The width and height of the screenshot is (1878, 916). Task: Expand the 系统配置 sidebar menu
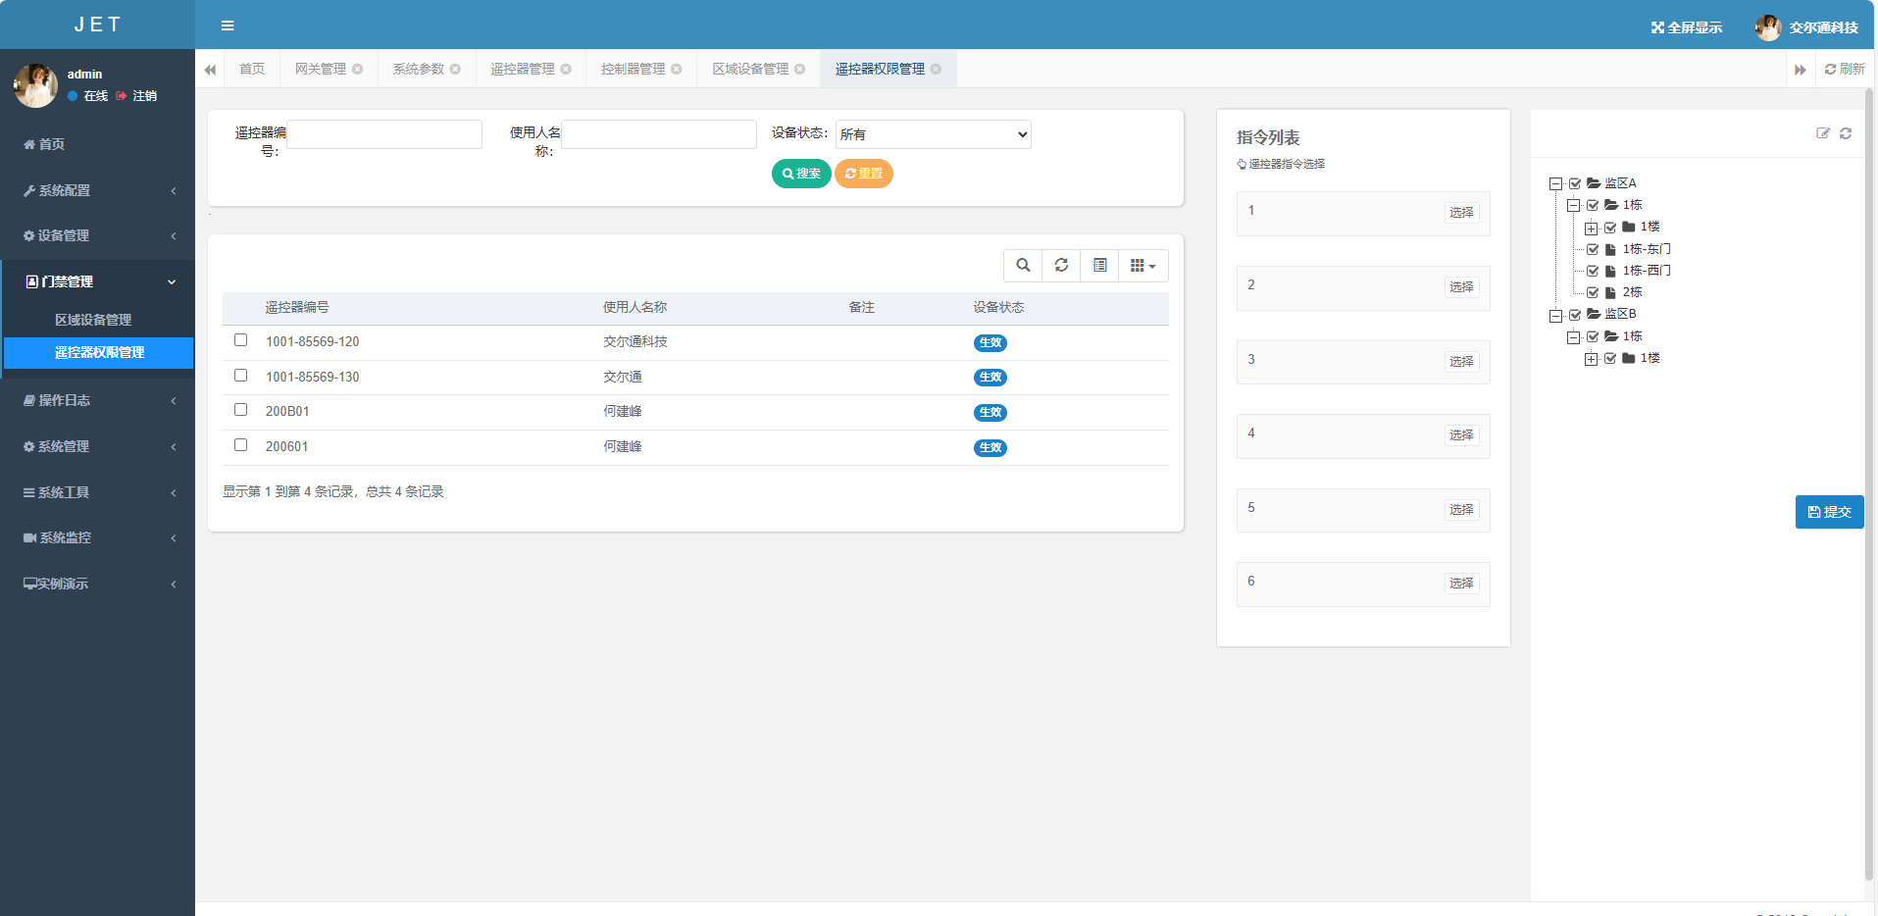click(98, 190)
